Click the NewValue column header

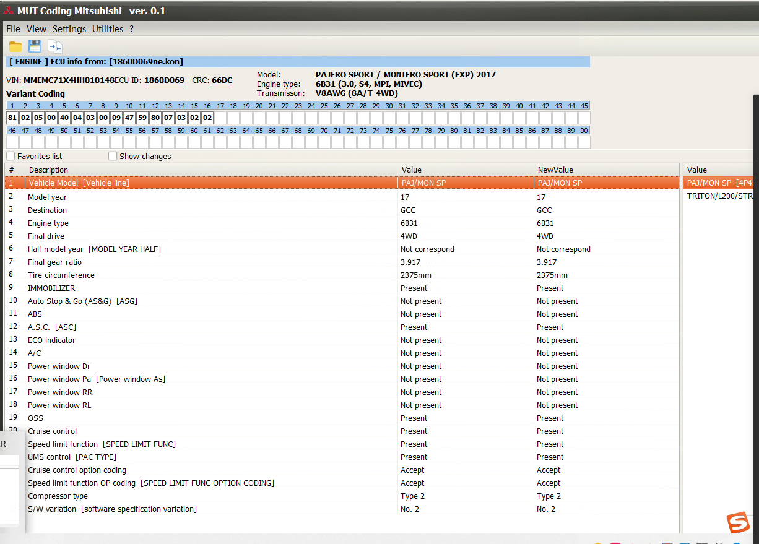(606, 170)
